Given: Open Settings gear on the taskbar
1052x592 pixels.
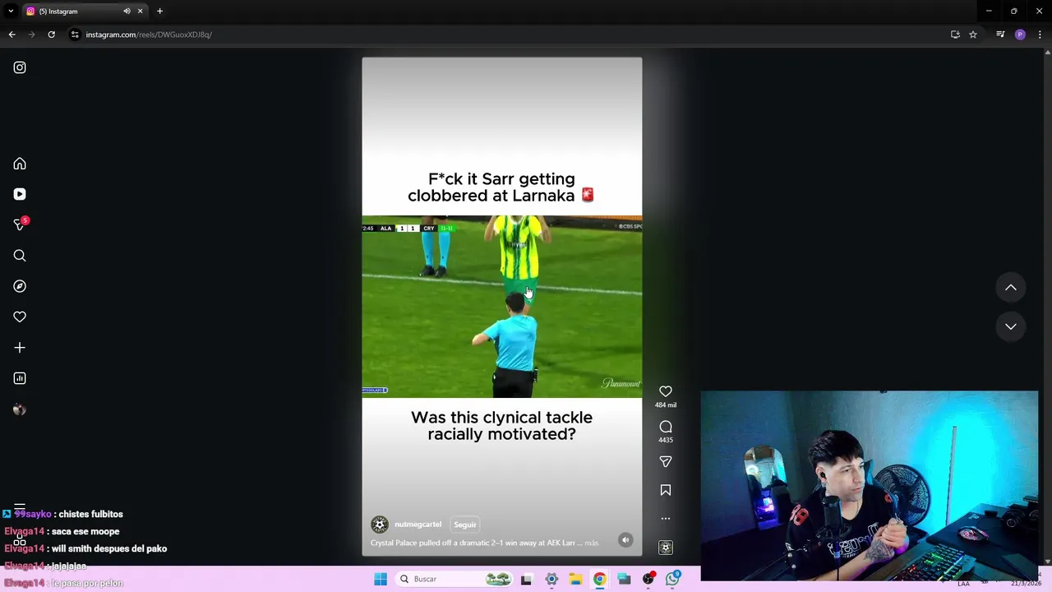Looking at the screenshot, I should [x=551, y=579].
